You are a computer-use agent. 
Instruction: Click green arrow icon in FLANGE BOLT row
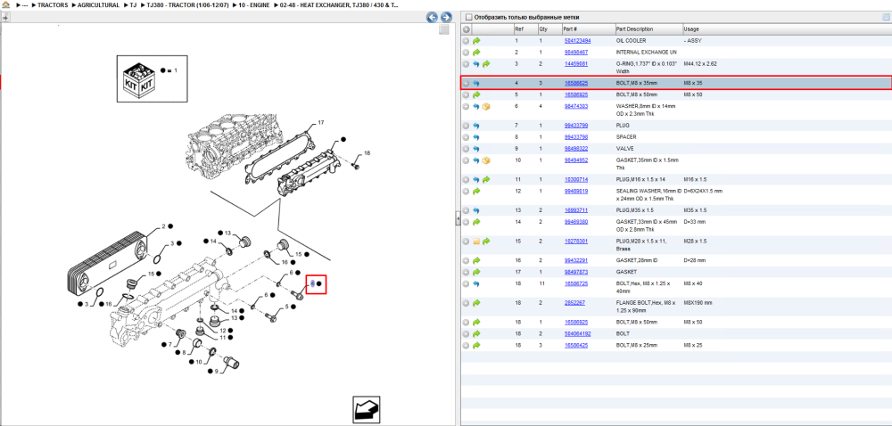[476, 303]
